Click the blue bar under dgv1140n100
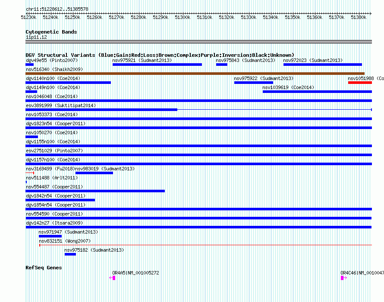This screenshot has width=384, height=302. 68,83
